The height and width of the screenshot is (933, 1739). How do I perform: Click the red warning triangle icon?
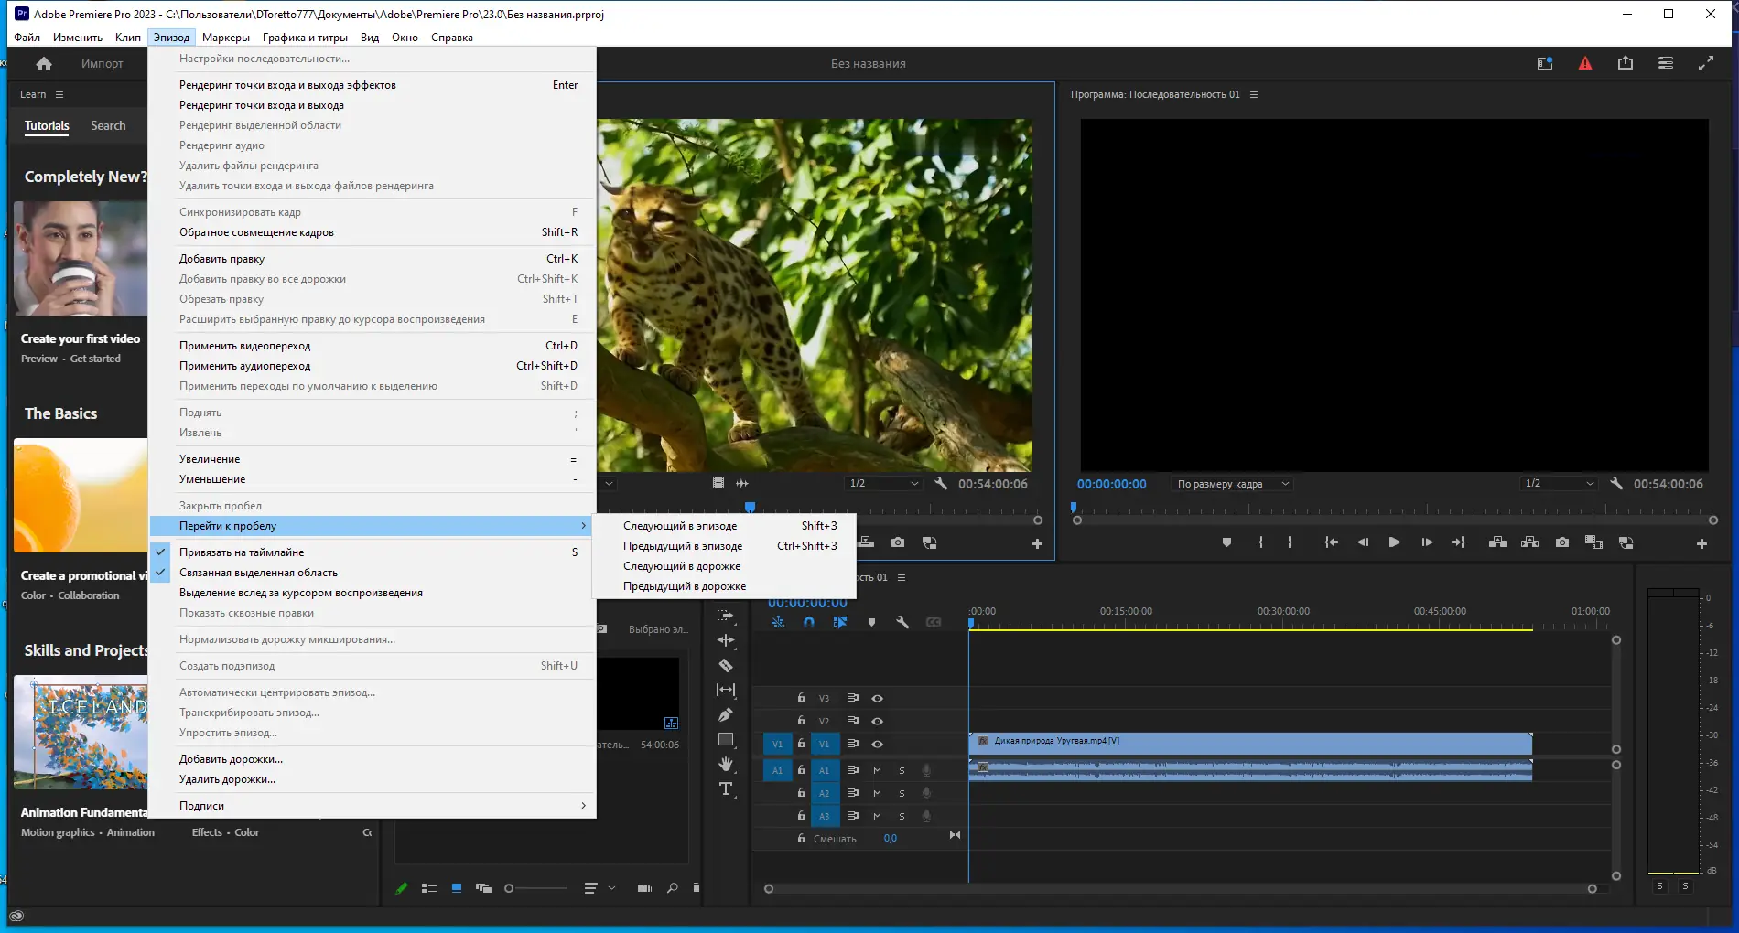coord(1585,63)
